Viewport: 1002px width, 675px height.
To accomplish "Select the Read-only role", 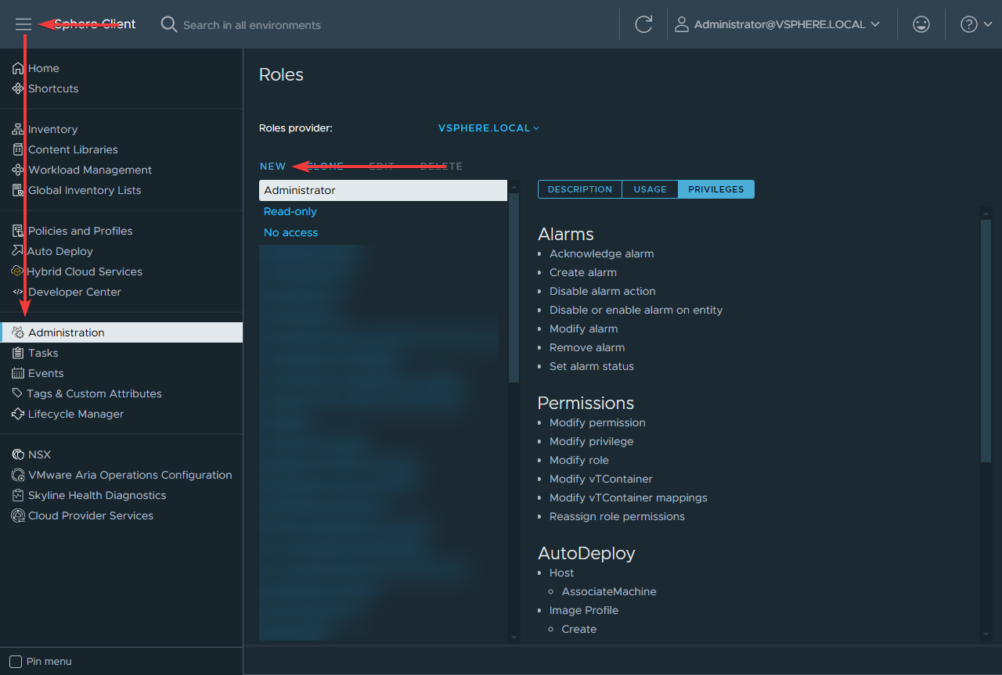I will (290, 211).
